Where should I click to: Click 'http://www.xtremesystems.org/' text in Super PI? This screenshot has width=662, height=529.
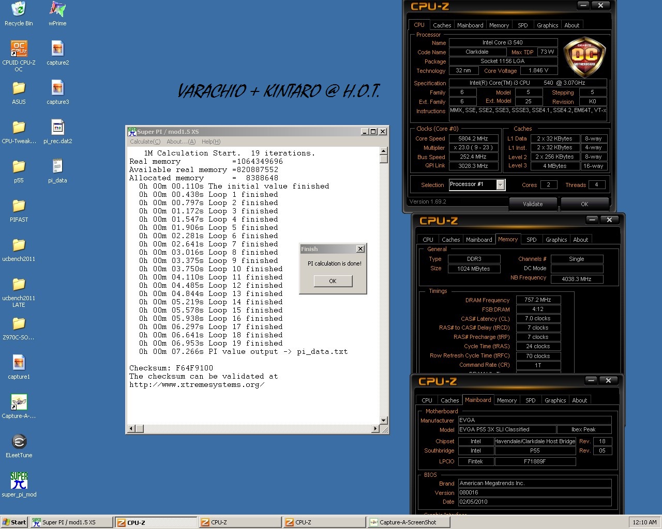click(x=197, y=384)
